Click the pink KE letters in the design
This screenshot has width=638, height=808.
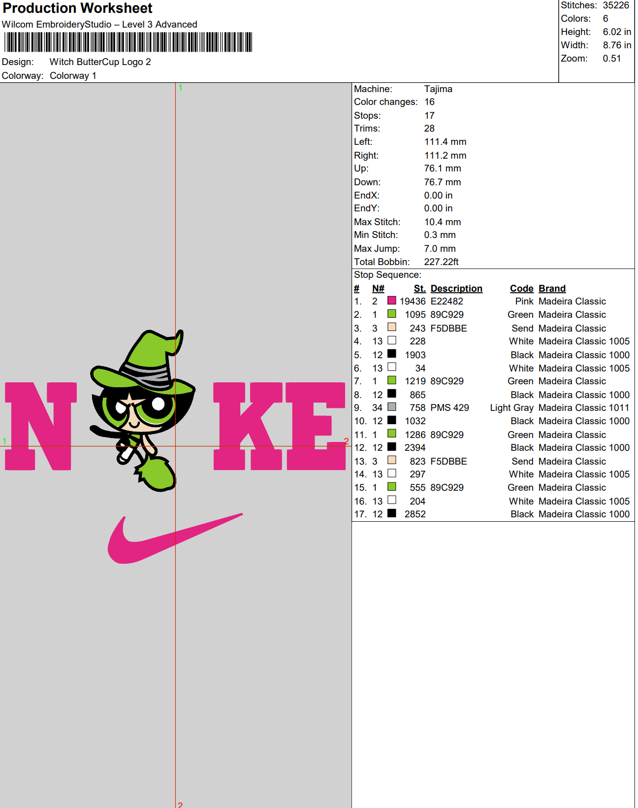click(x=279, y=426)
